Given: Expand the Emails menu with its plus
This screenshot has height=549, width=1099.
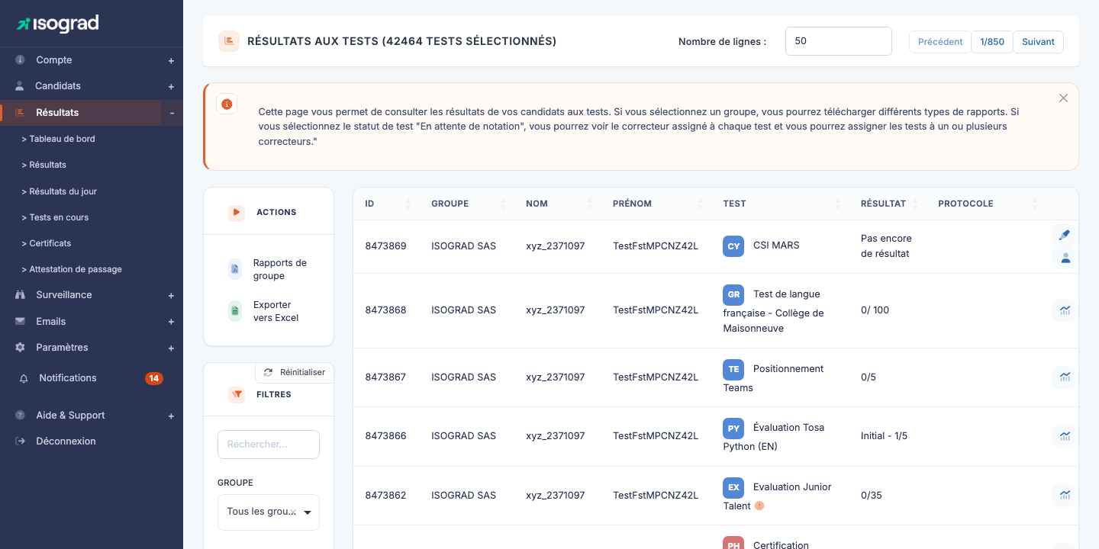Looking at the screenshot, I should point(171,323).
